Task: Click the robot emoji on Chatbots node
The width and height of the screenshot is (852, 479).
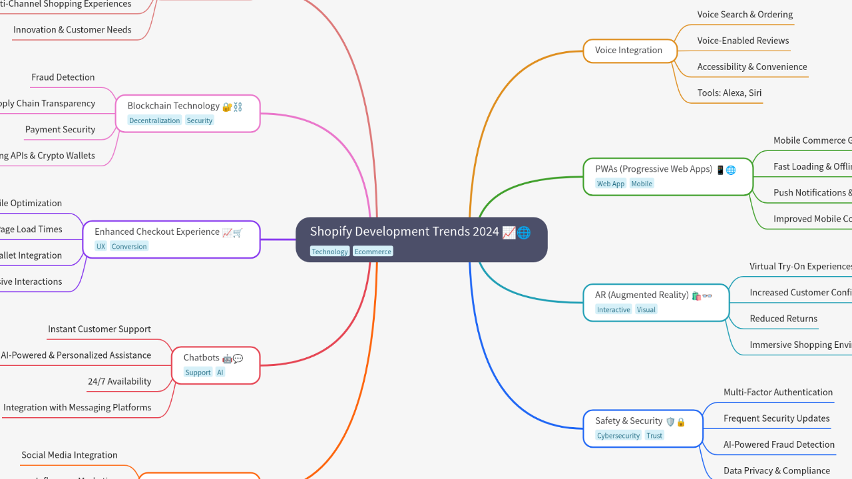Action: 227,359
